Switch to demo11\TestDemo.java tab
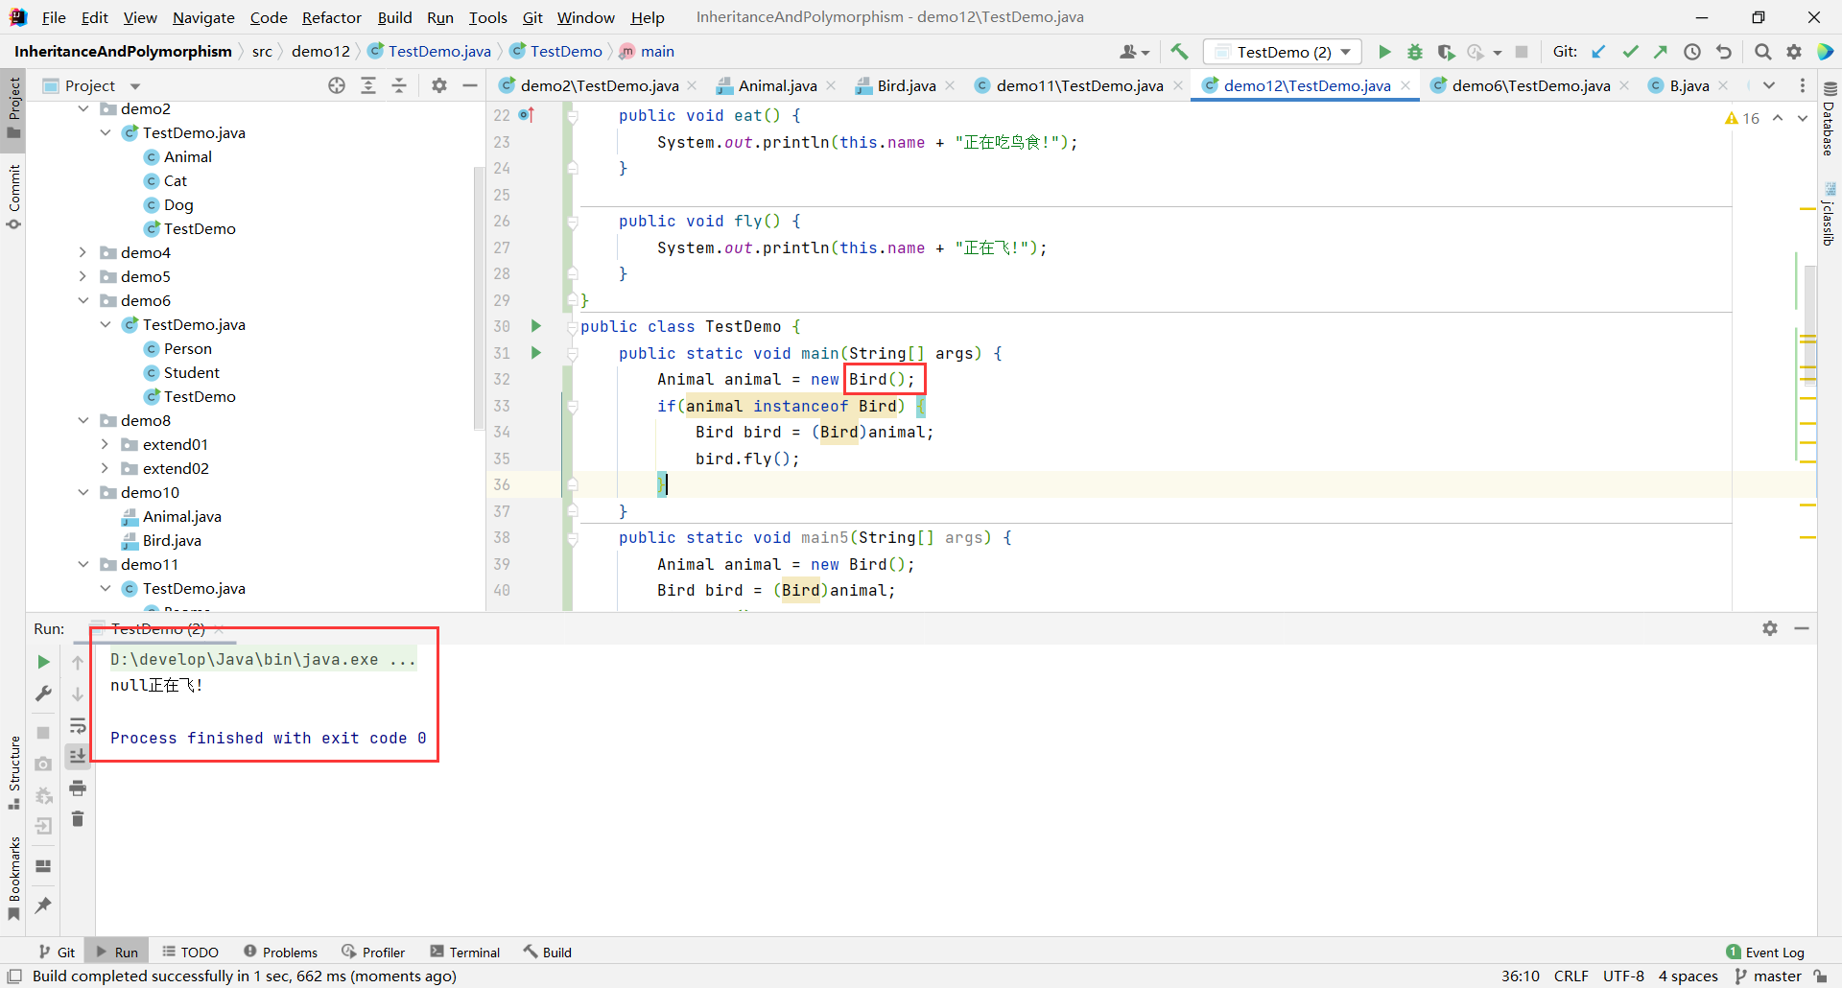Screen dimensions: 1842x988 1079,85
